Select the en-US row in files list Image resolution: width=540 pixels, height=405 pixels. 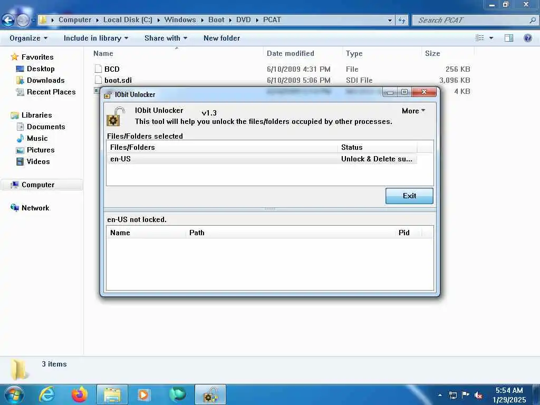(262, 159)
